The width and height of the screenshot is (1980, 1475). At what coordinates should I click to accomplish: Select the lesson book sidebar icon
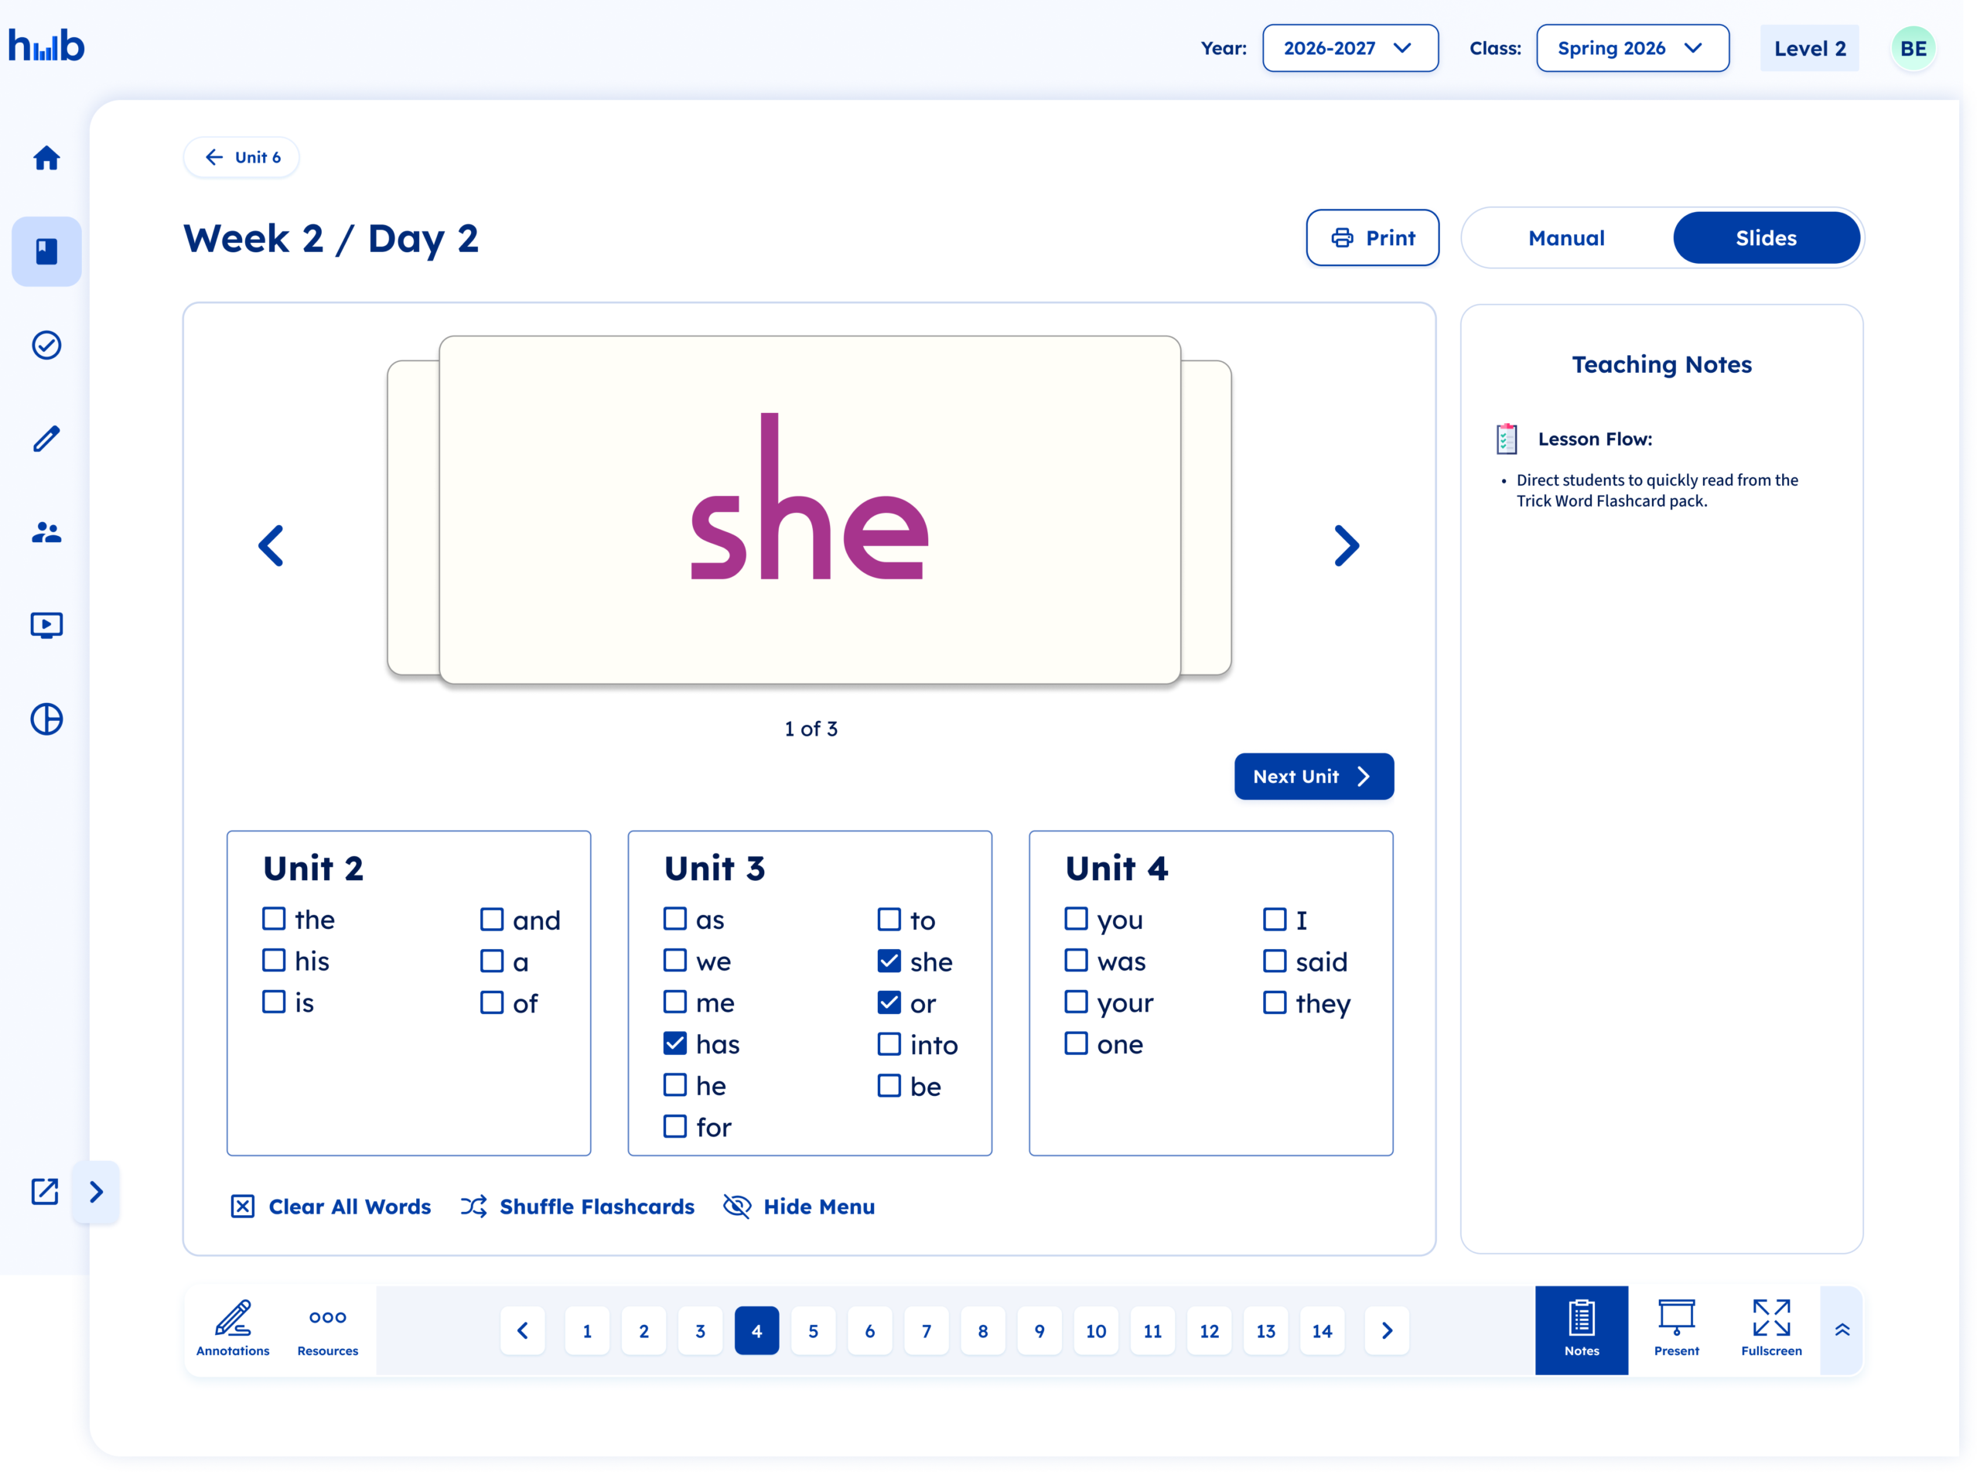[x=46, y=251]
